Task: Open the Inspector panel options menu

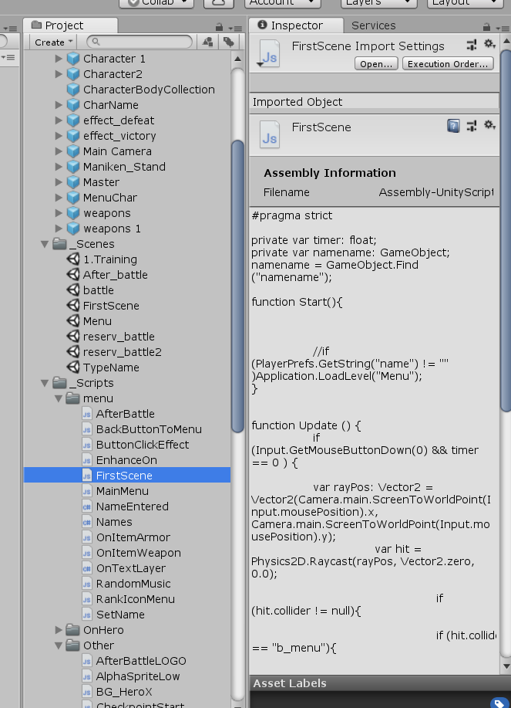Action: click(503, 29)
